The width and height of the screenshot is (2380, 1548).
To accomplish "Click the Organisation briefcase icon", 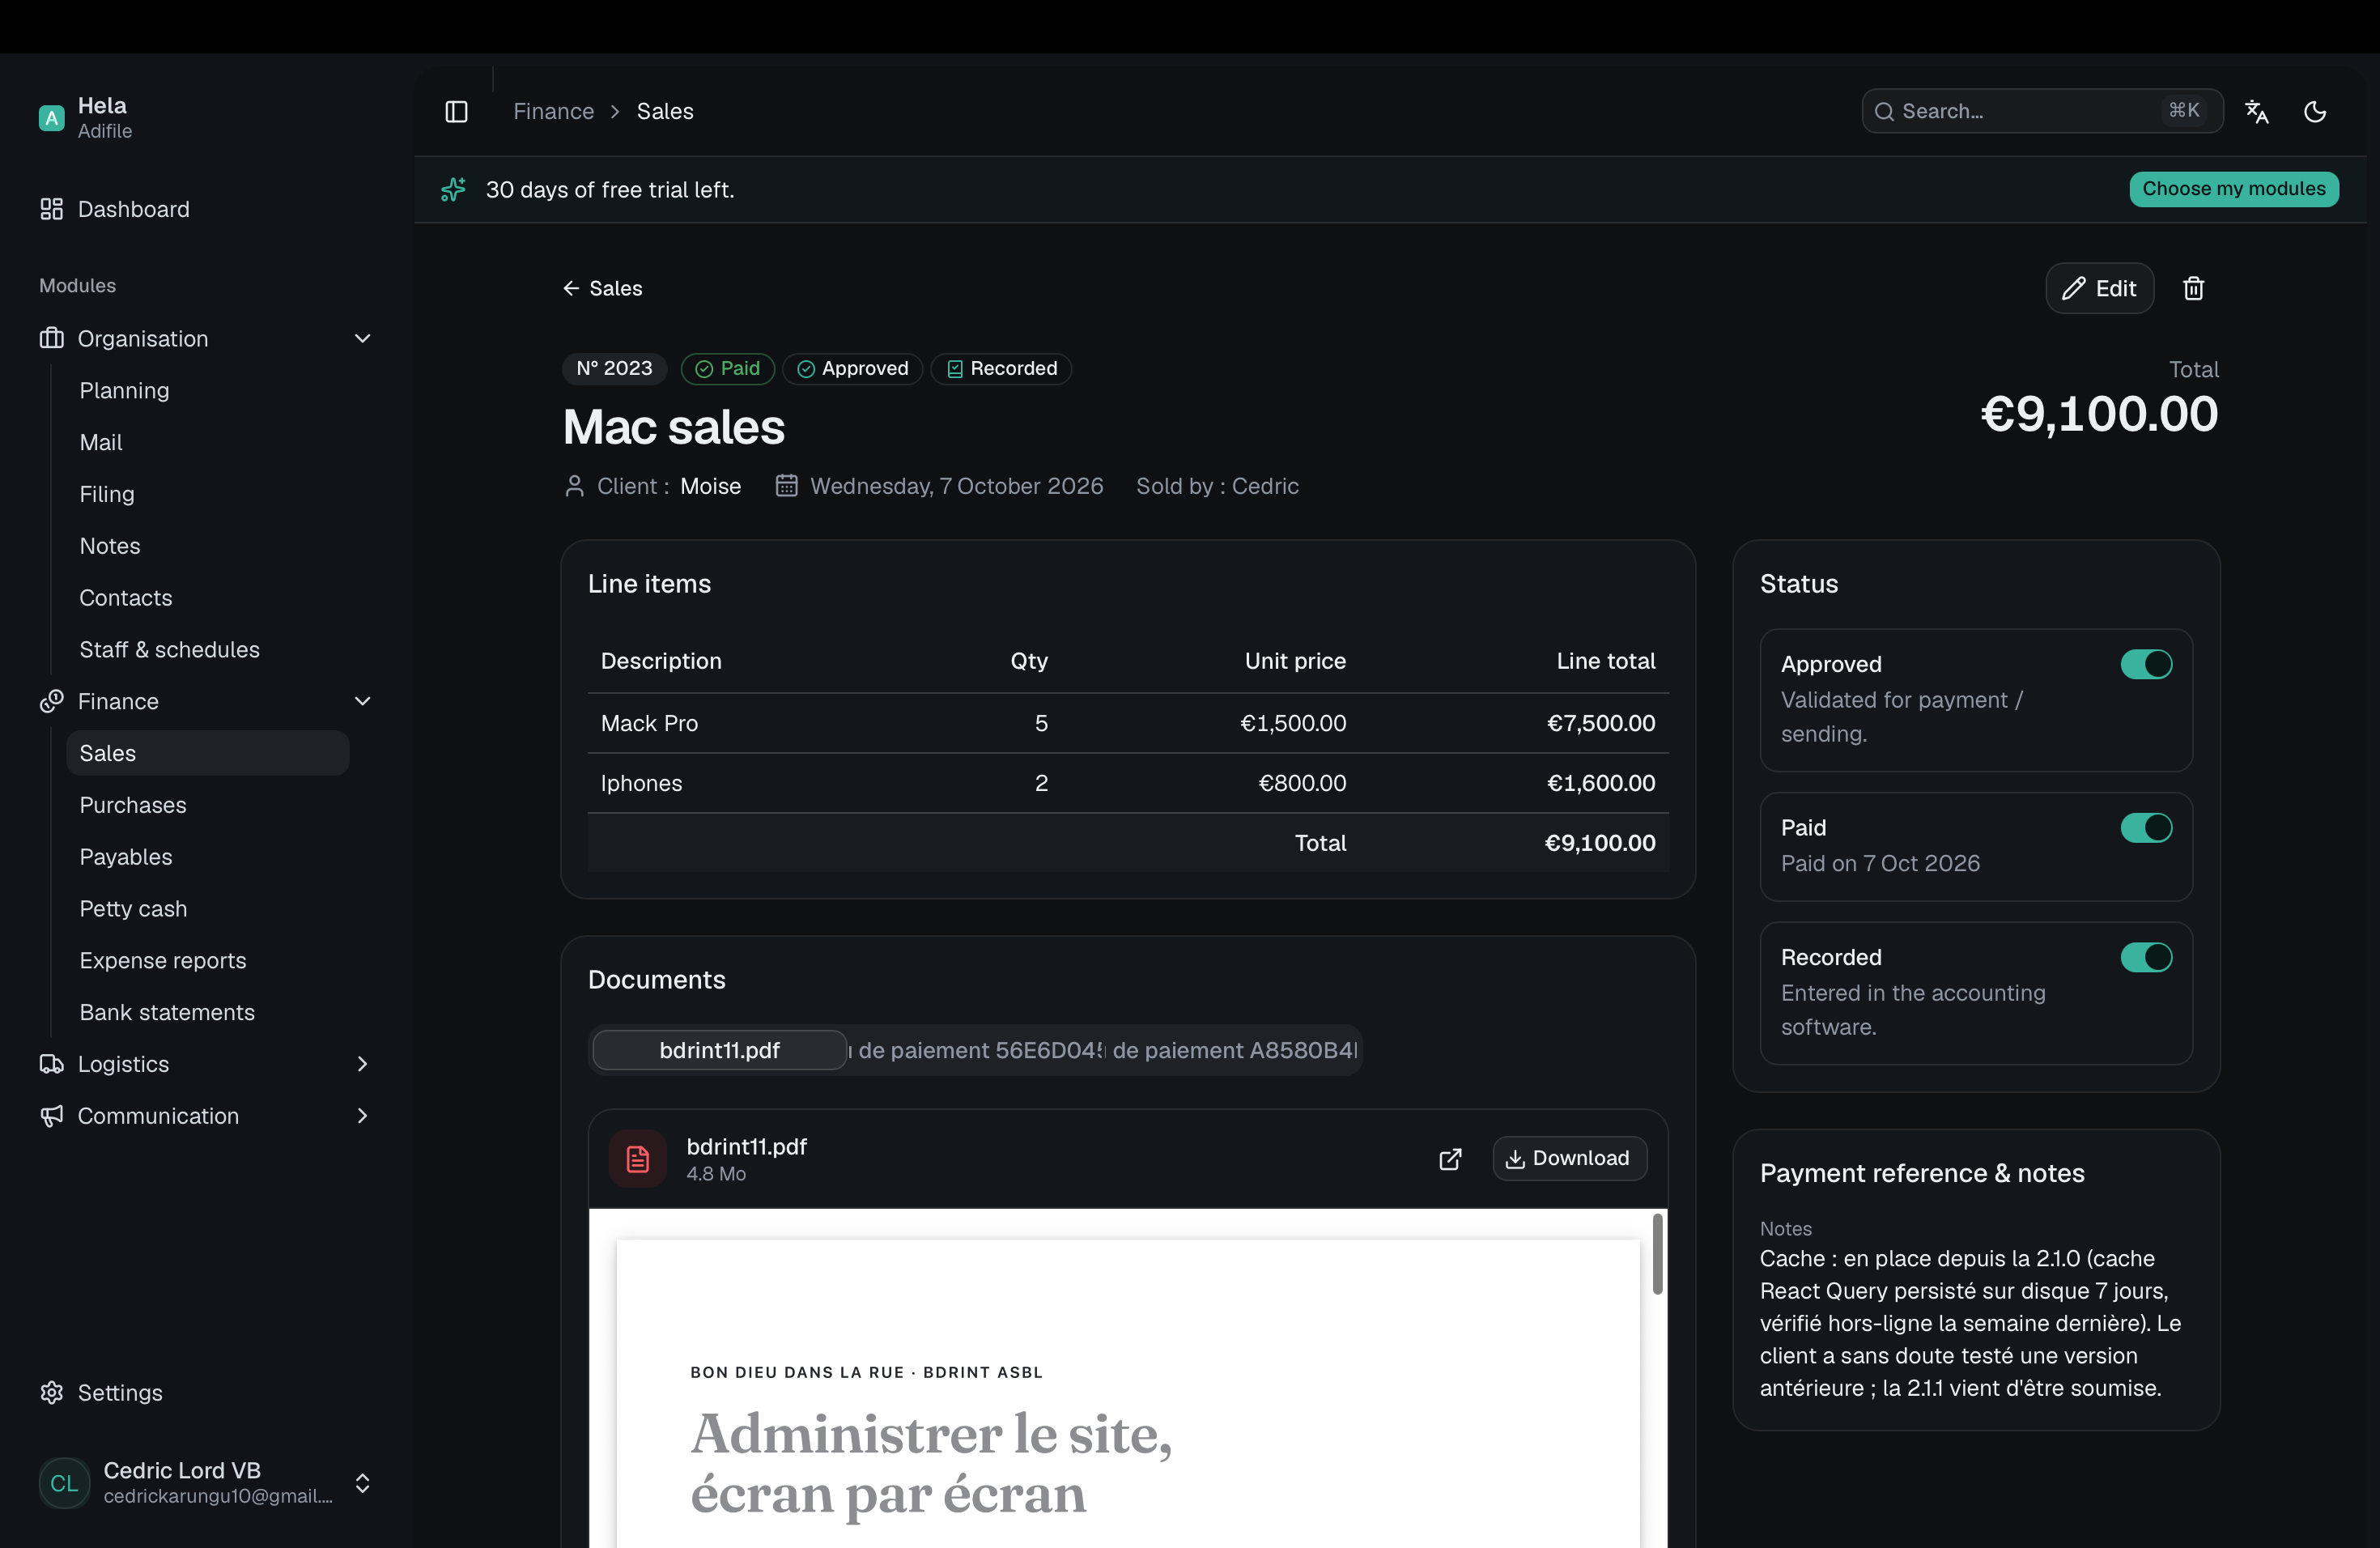I will [x=51, y=338].
